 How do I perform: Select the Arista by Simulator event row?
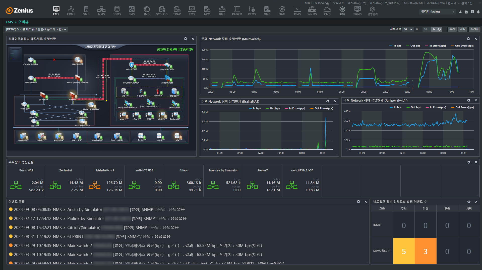[188, 209]
